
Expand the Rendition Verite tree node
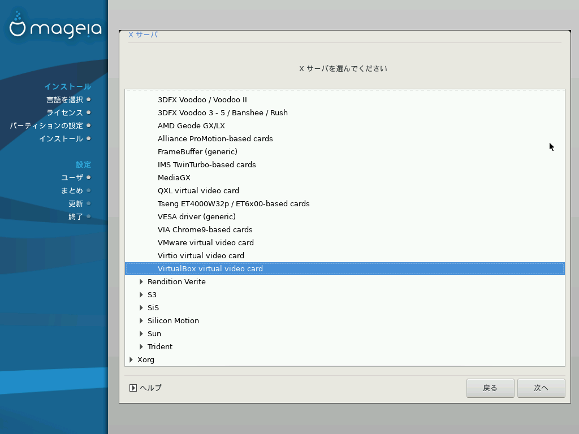tap(141, 281)
